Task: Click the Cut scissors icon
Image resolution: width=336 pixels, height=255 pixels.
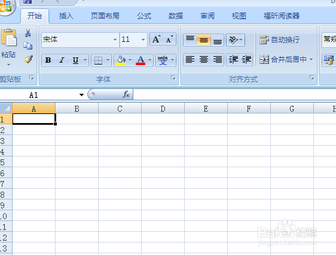Action: tap(28, 33)
